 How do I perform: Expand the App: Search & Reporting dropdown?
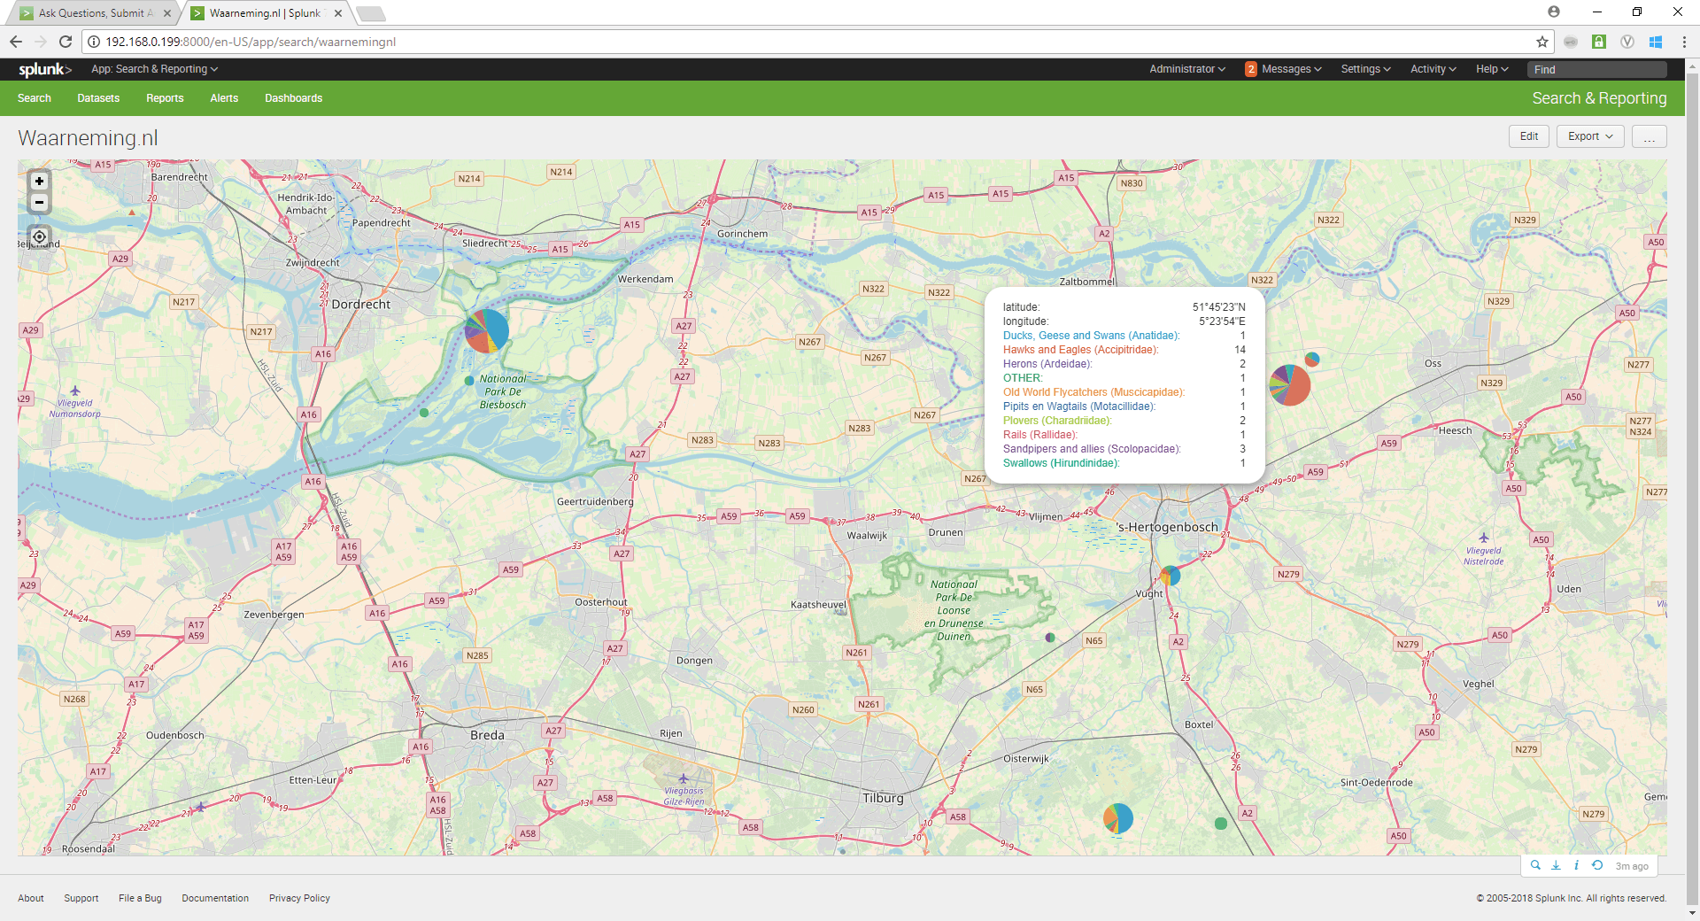coord(154,69)
